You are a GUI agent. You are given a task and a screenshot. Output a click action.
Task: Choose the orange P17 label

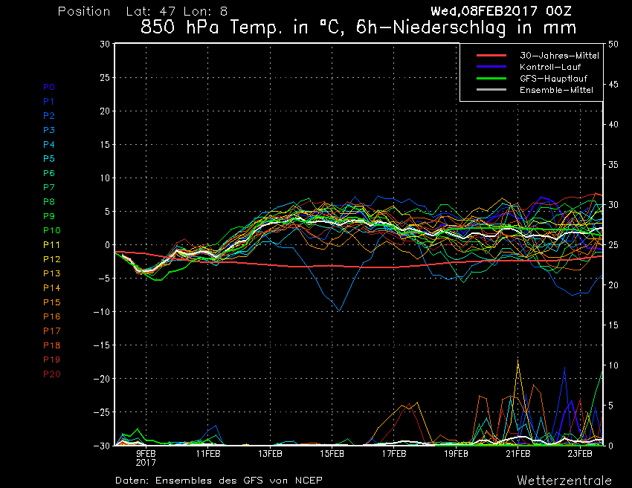tap(51, 331)
